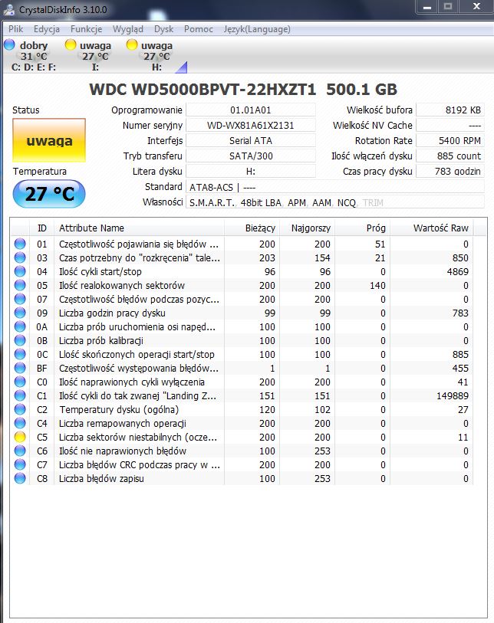Screen dimensions: 494x623
Task: Click the blue status icon of attribute C0
Action: (20, 382)
